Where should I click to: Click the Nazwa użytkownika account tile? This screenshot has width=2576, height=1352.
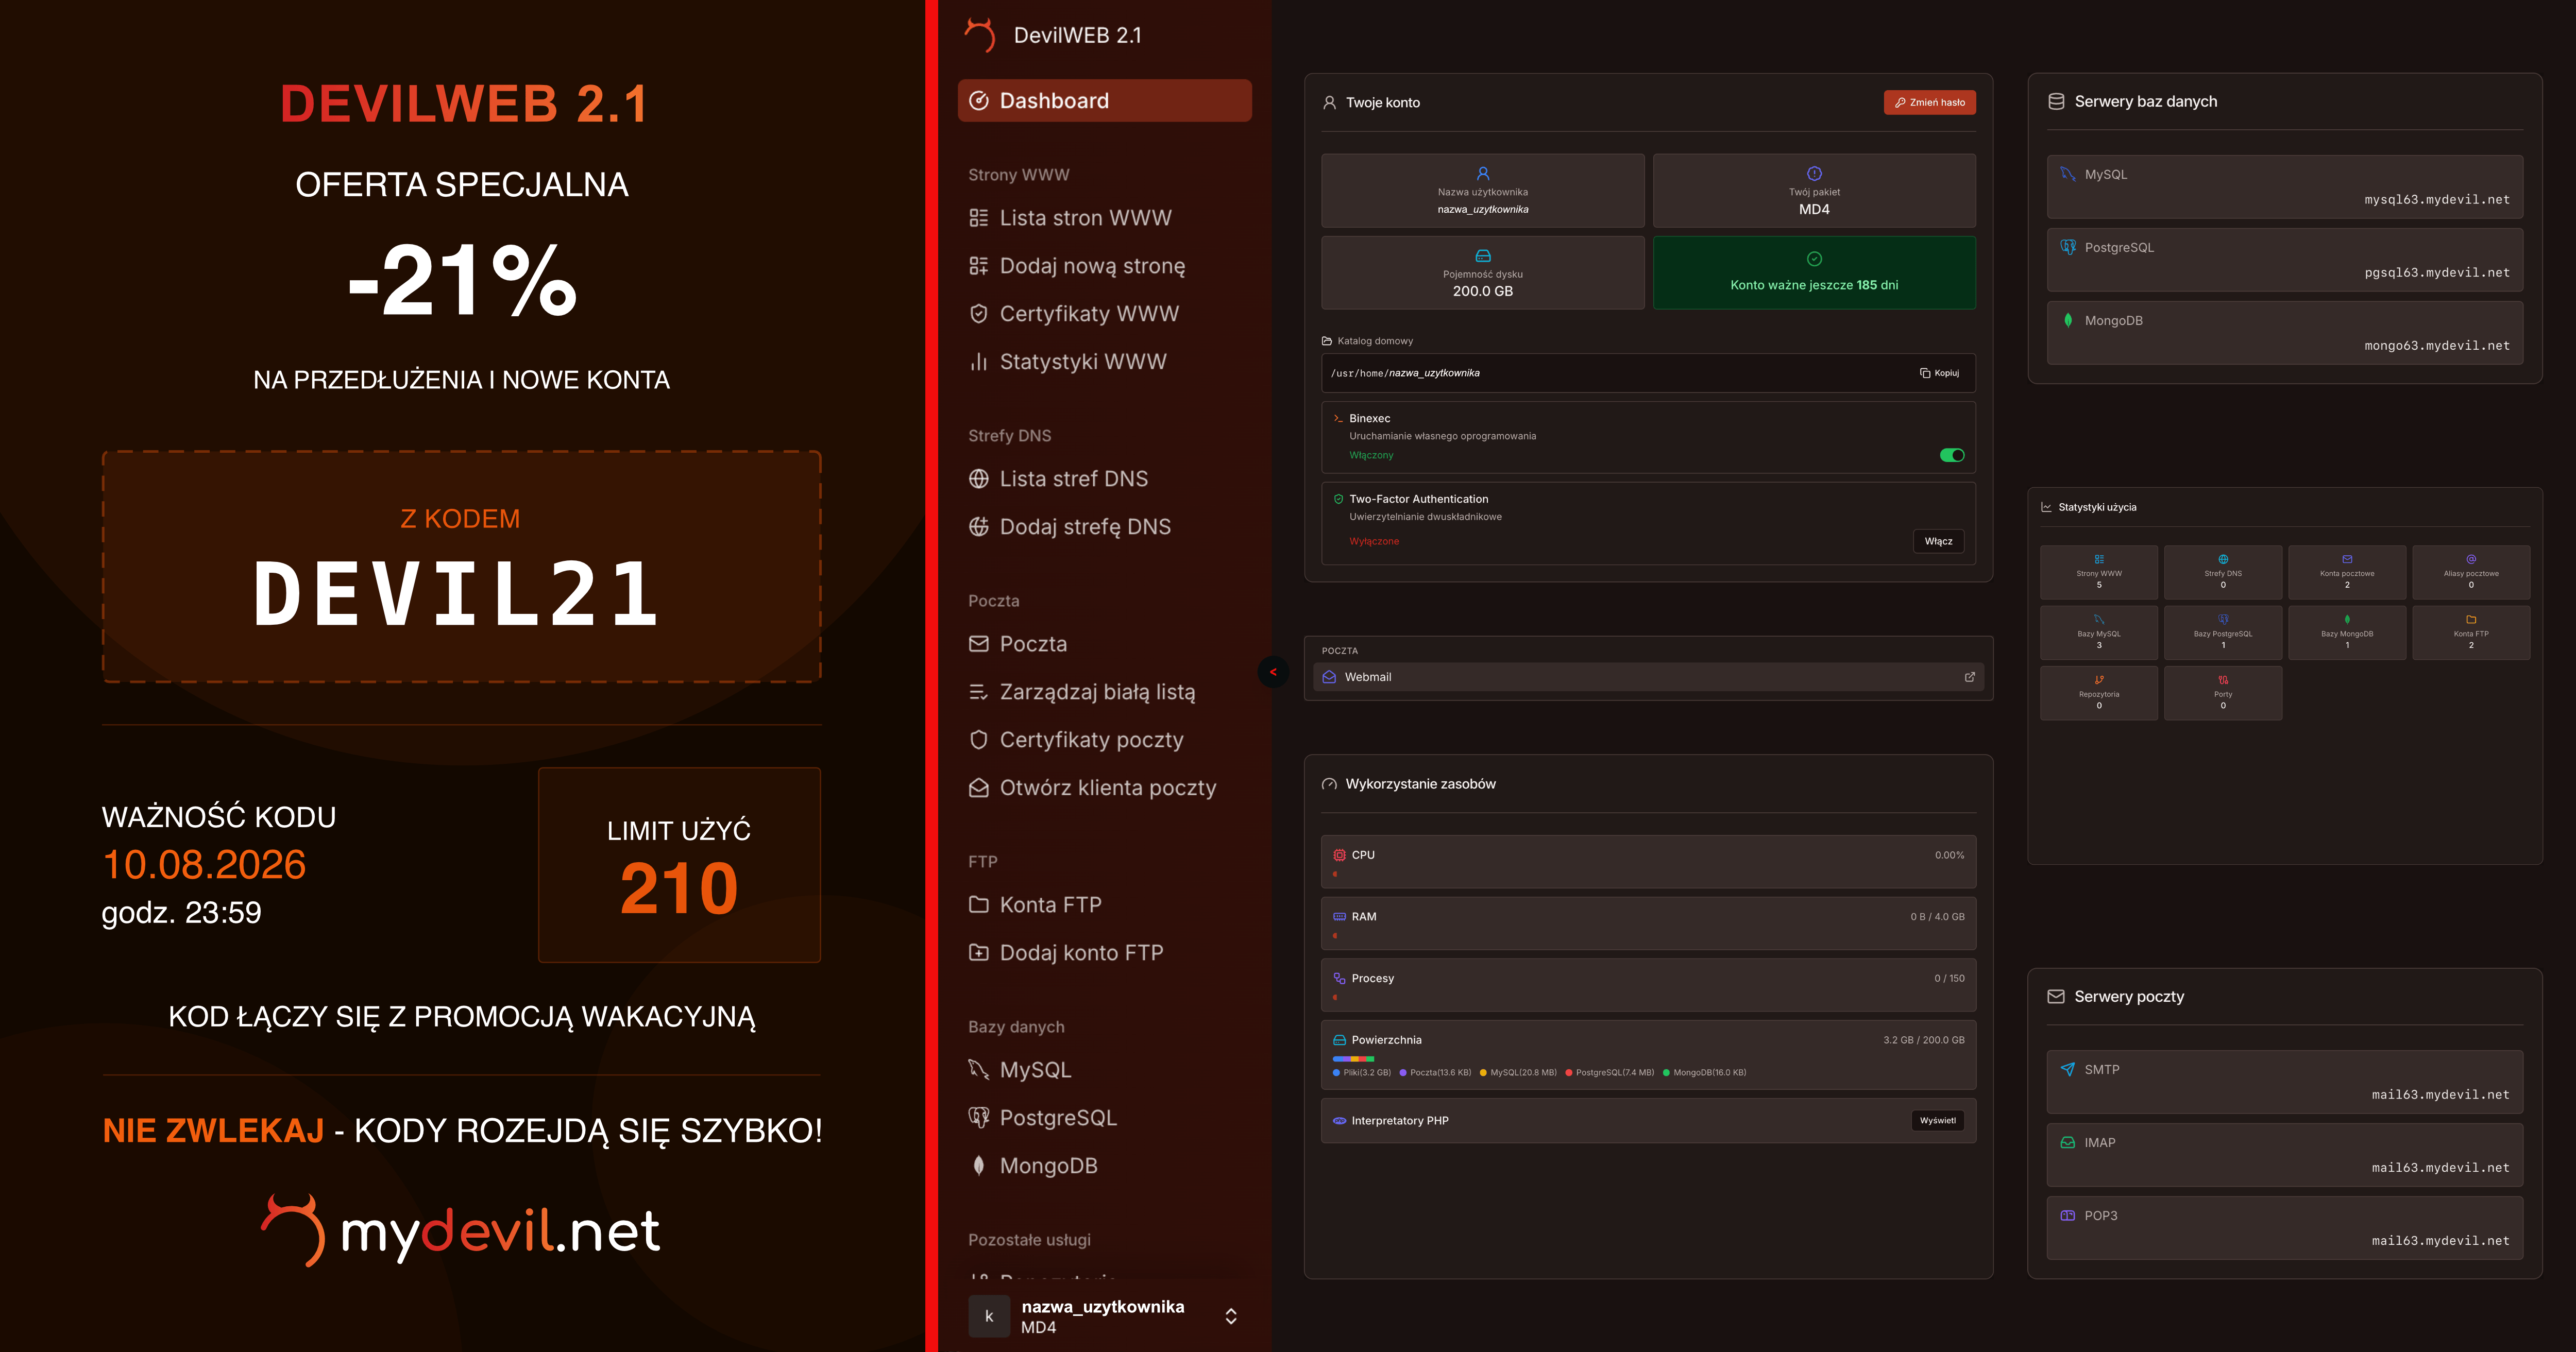click(1482, 190)
